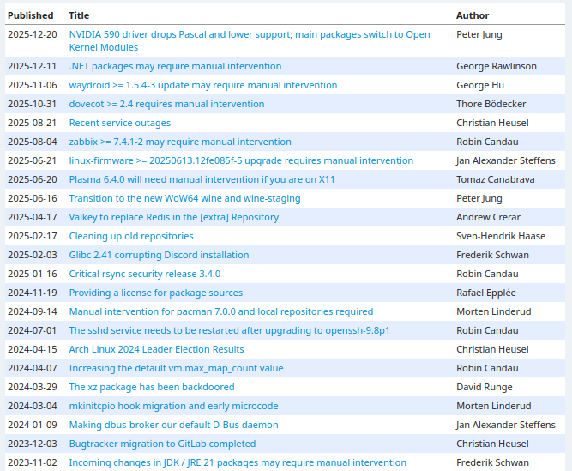The image size is (572, 471).
Task: Open sshd service restart openssh-9.8p1 article
Action: tap(230, 330)
